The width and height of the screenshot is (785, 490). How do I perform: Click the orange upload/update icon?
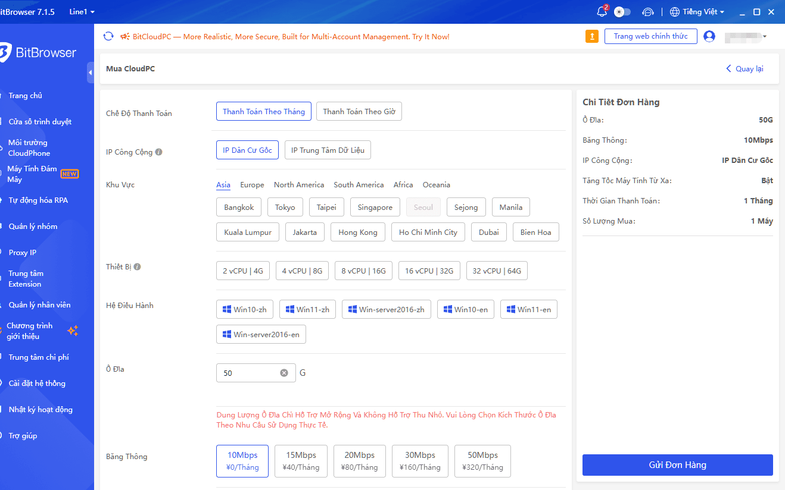pyautogui.click(x=591, y=36)
